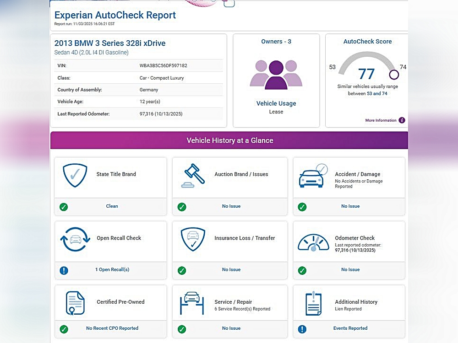Click the Odometer Check gauge icon
This screenshot has width=458, height=343.
point(313,241)
